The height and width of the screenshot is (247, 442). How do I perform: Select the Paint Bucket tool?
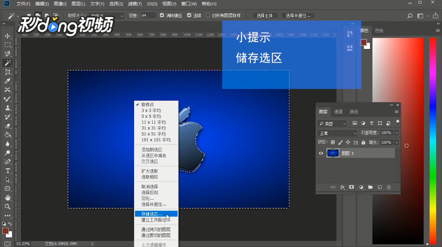coord(8,135)
